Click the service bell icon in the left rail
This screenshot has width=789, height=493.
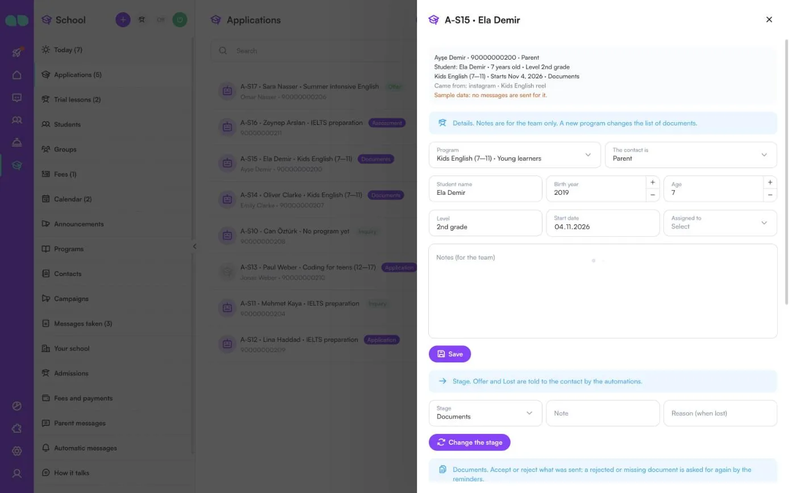(17, 143)
